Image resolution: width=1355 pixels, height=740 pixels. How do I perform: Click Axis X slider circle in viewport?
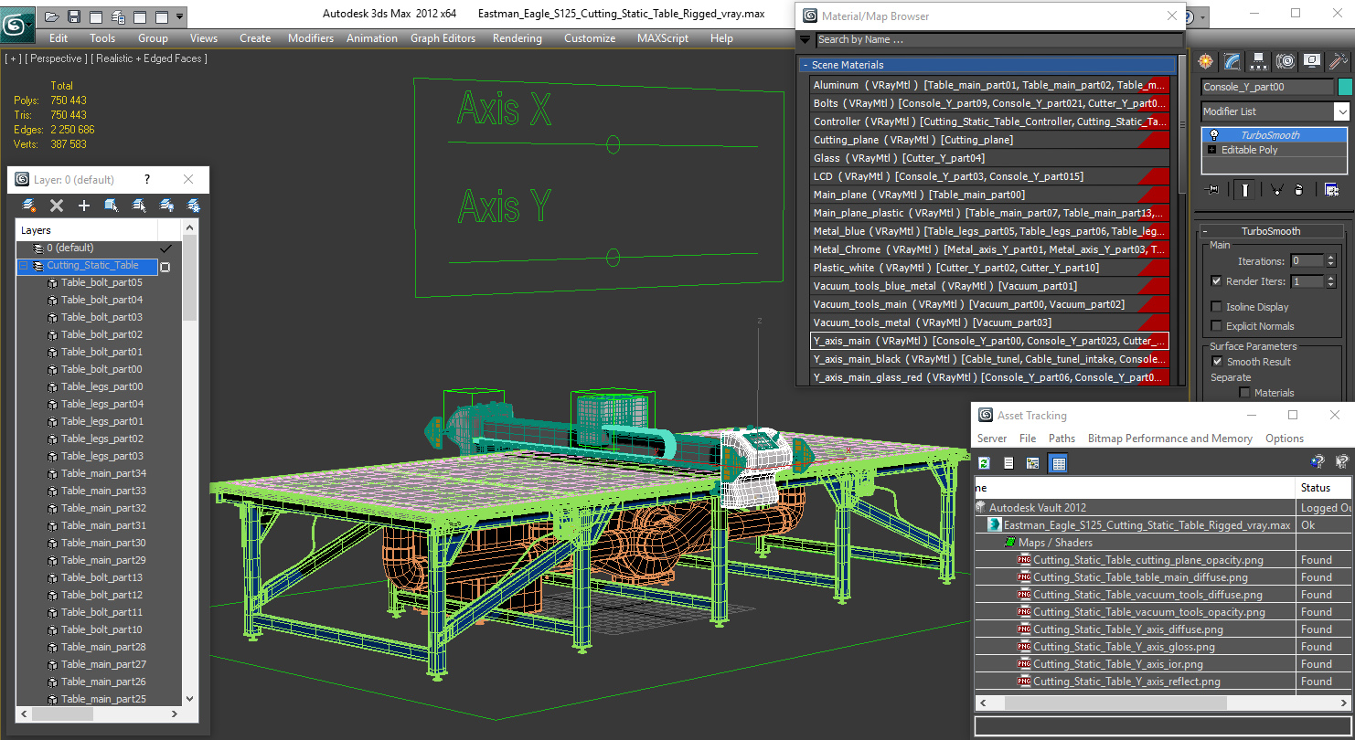pos(613,143)
